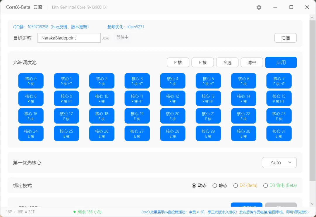Click the CoreX抖音投稿活动 promotion link

pos(225,212)
